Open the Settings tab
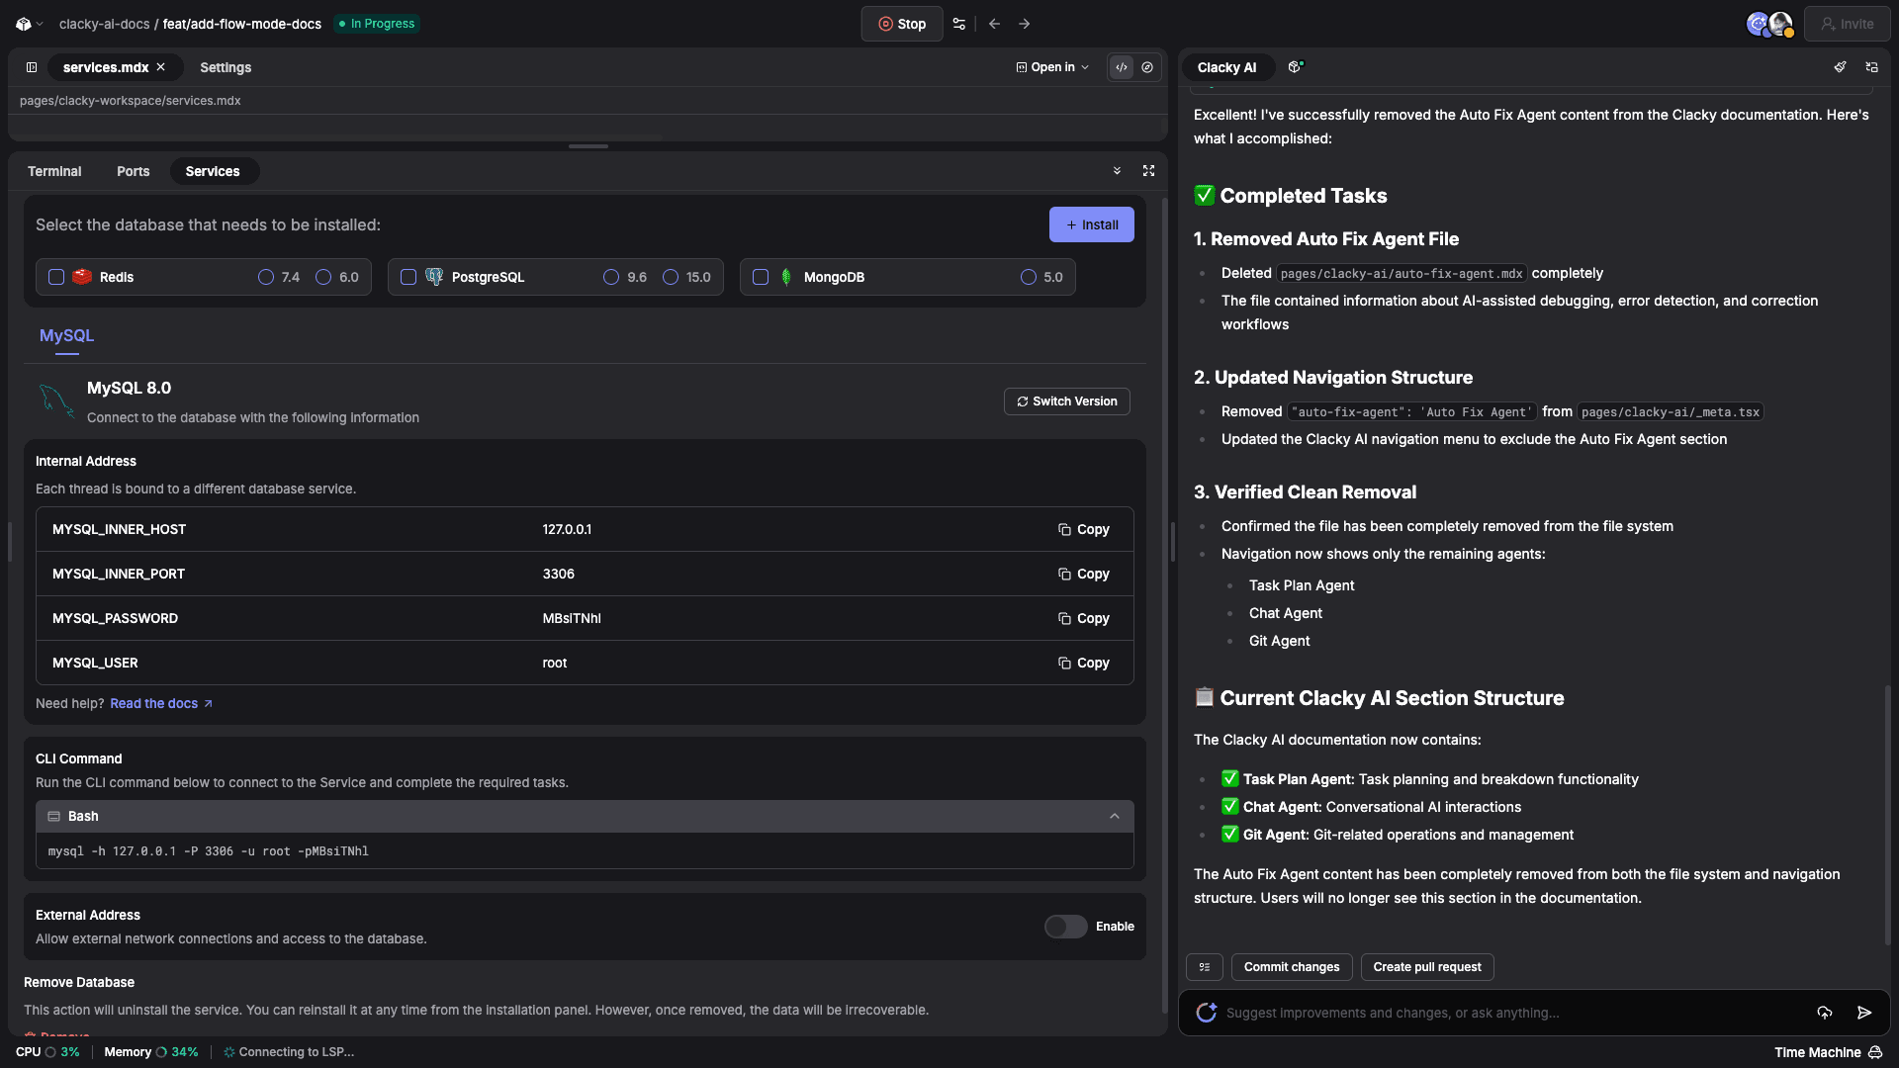The height and width of the screenshot is (1068, 1899). coord(226,67)
